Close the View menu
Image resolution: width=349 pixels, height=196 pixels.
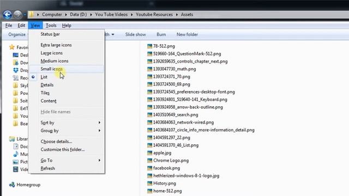35,26
